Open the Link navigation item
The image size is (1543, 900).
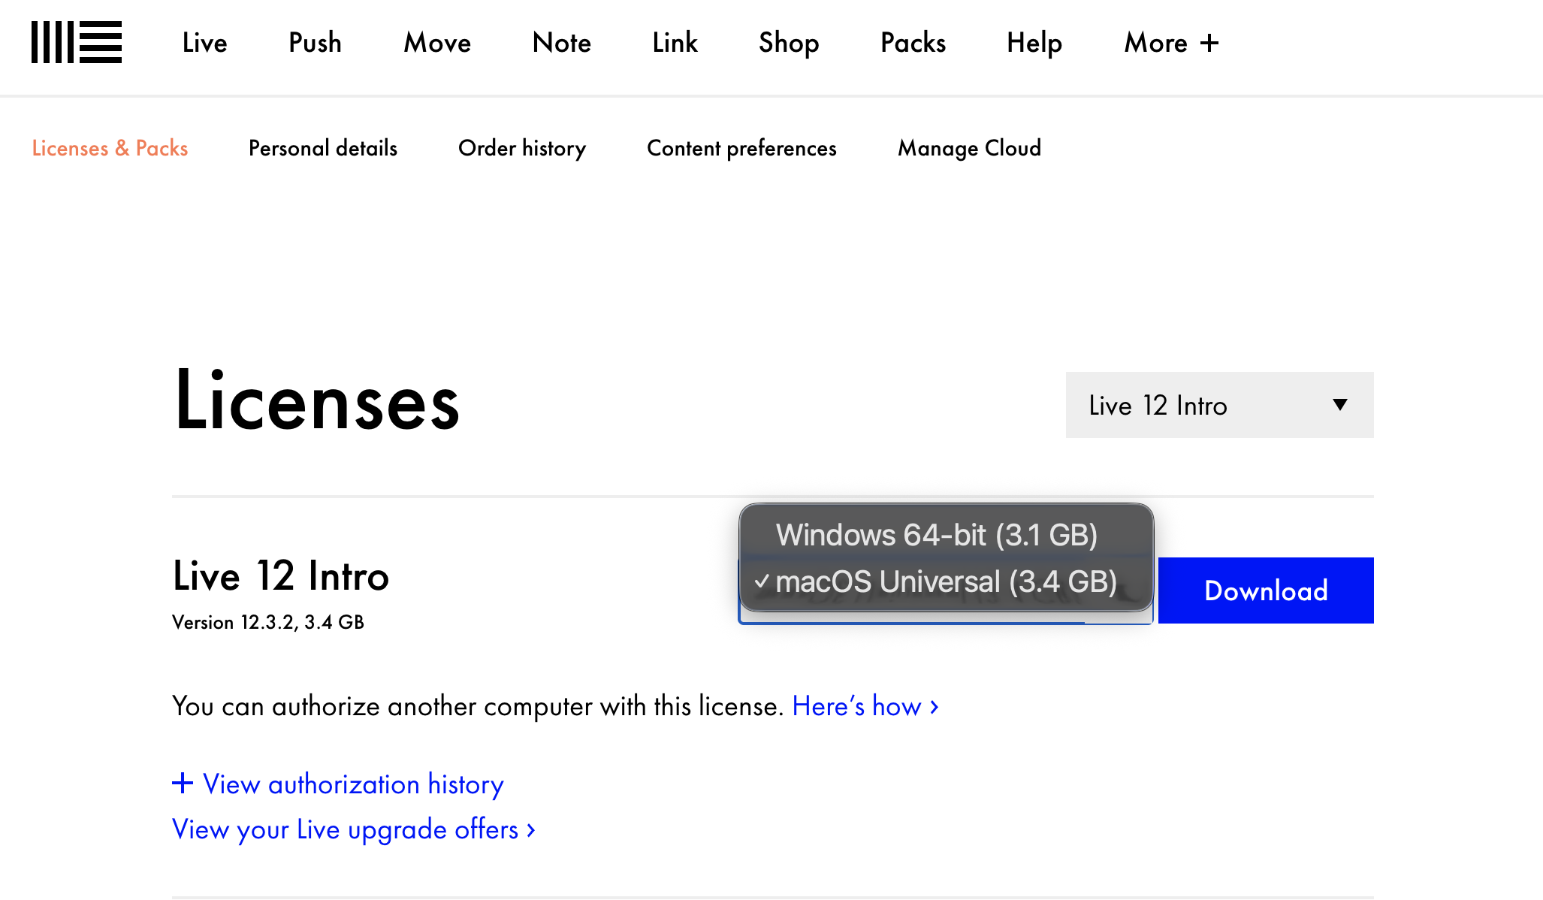675,43
